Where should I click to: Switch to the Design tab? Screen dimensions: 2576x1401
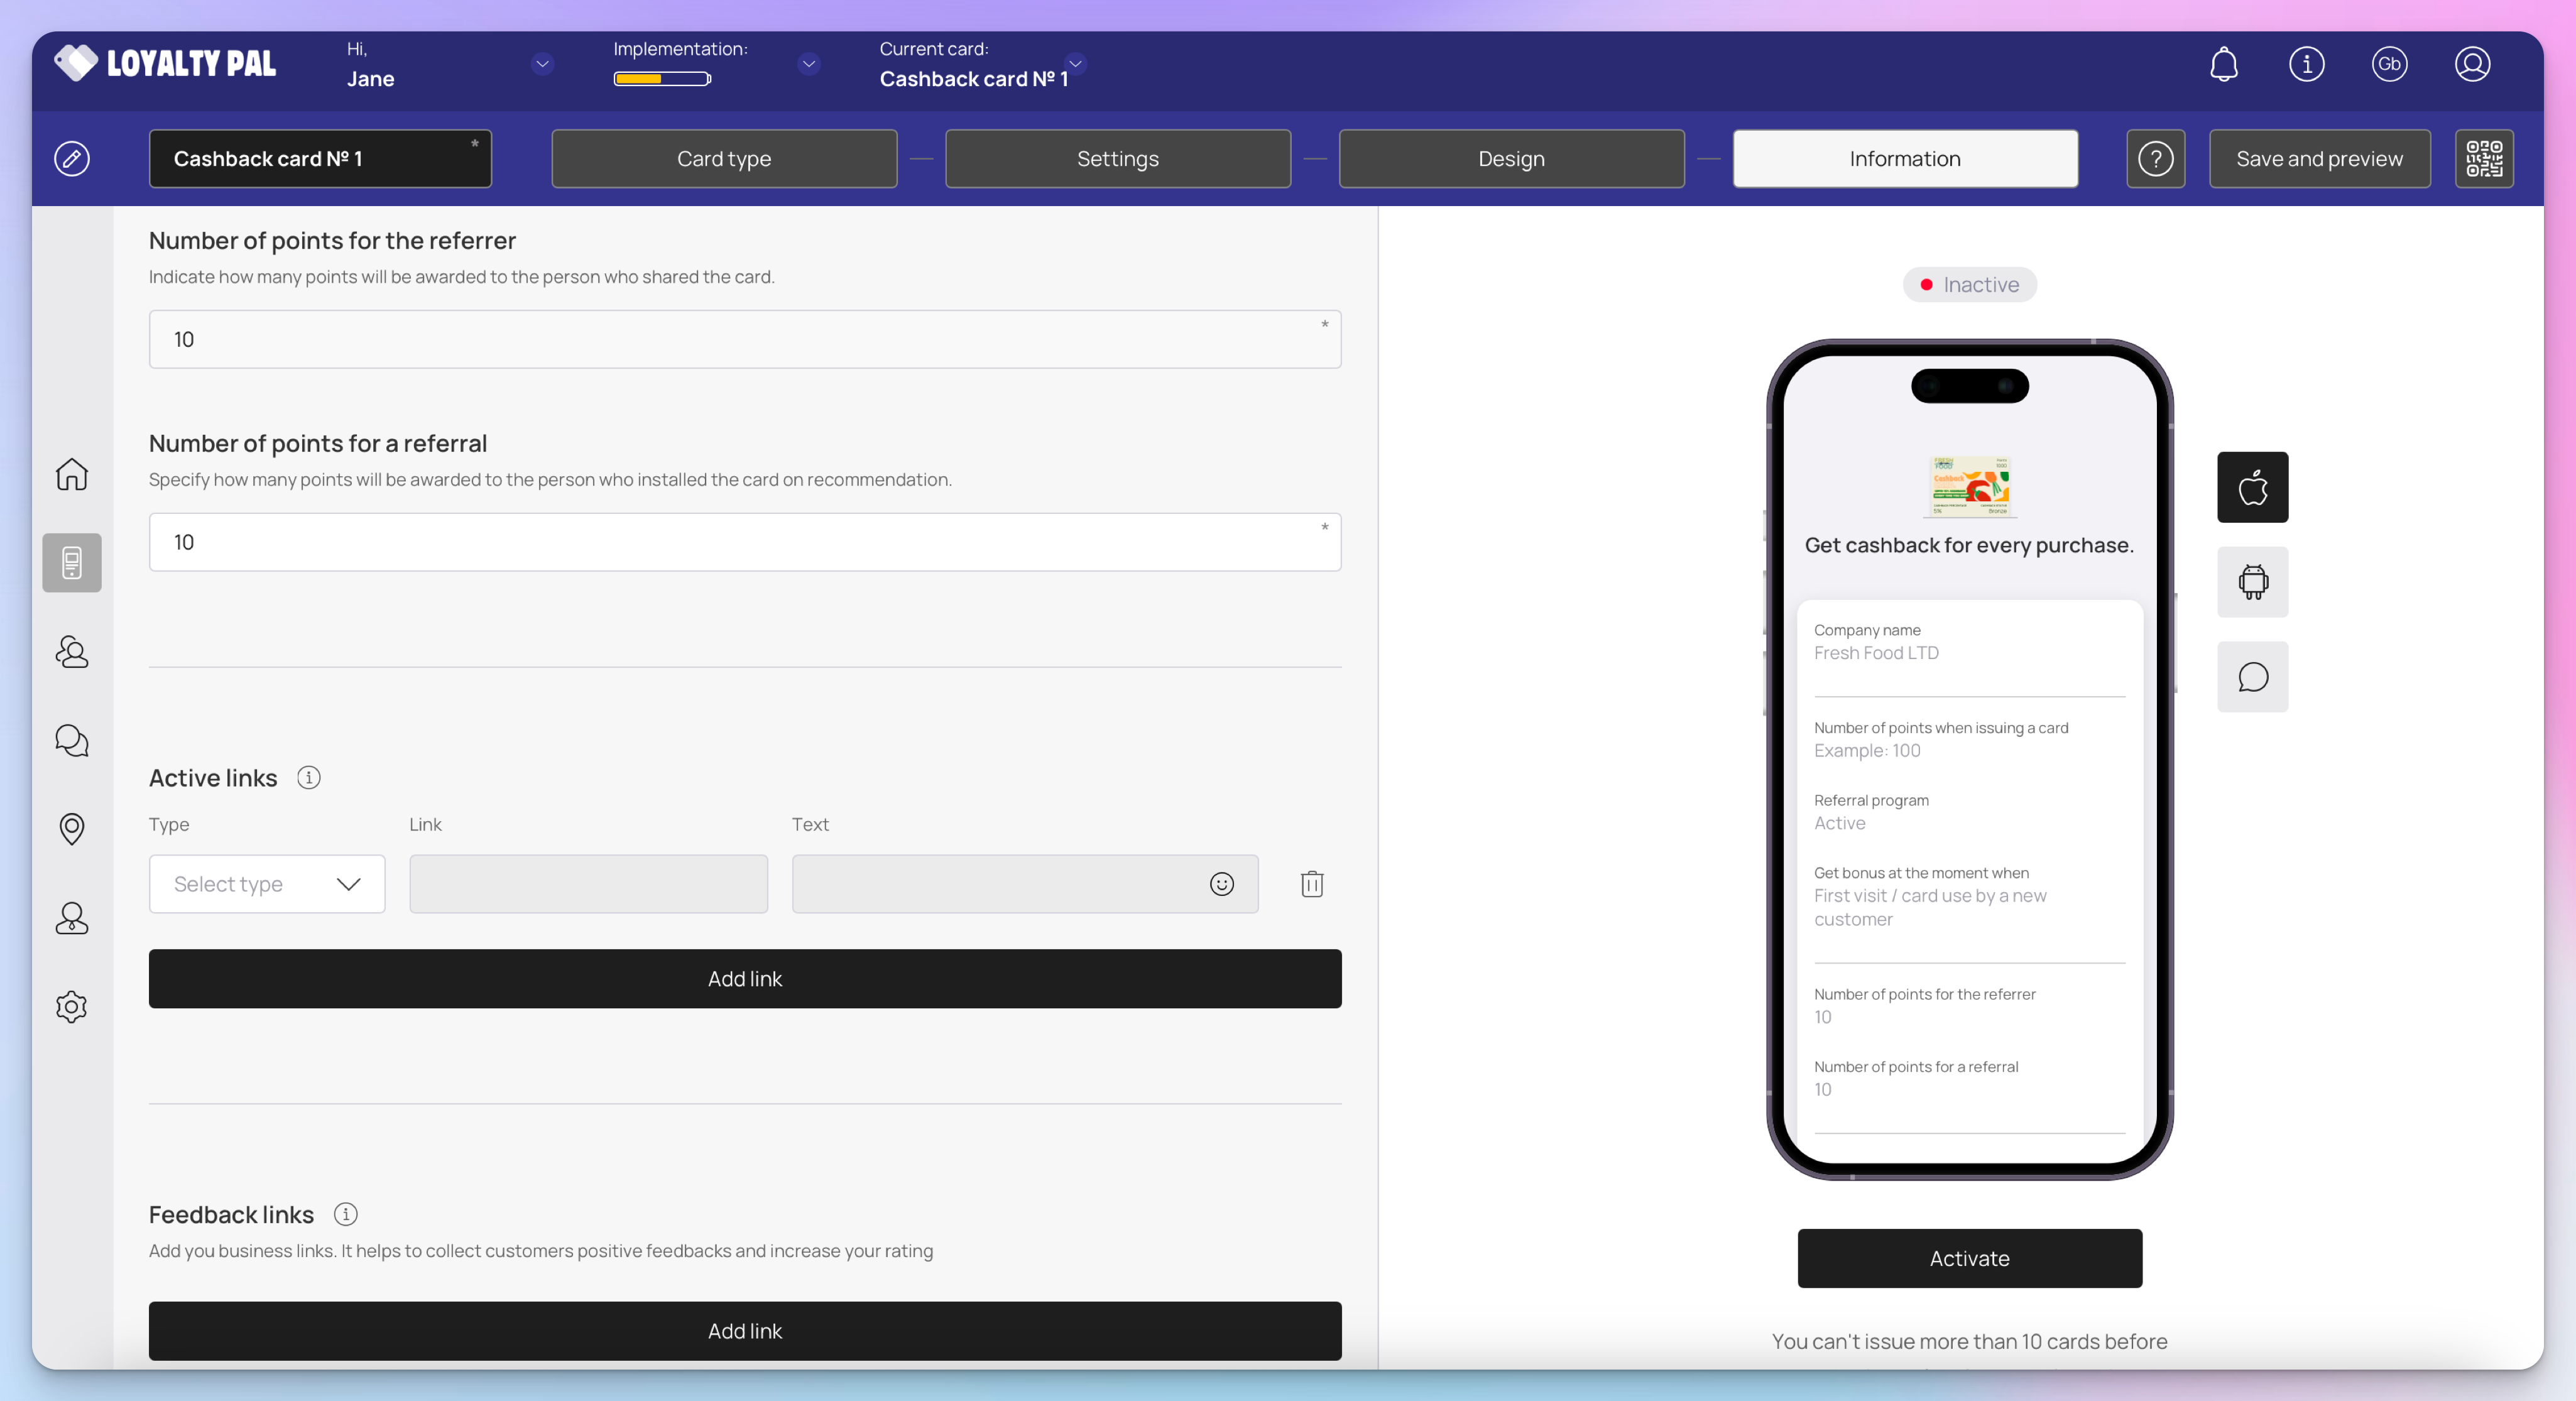(x=1510, y=159)
